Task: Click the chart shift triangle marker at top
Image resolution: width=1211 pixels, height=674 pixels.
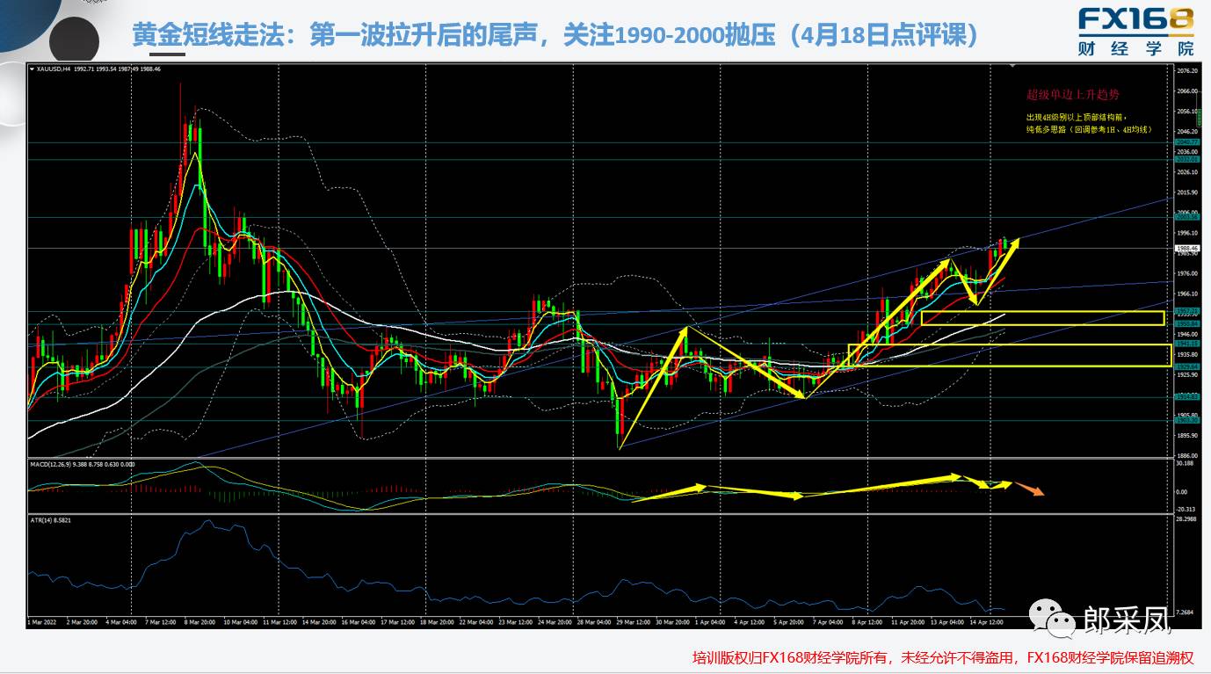Action: (1014, 67)
